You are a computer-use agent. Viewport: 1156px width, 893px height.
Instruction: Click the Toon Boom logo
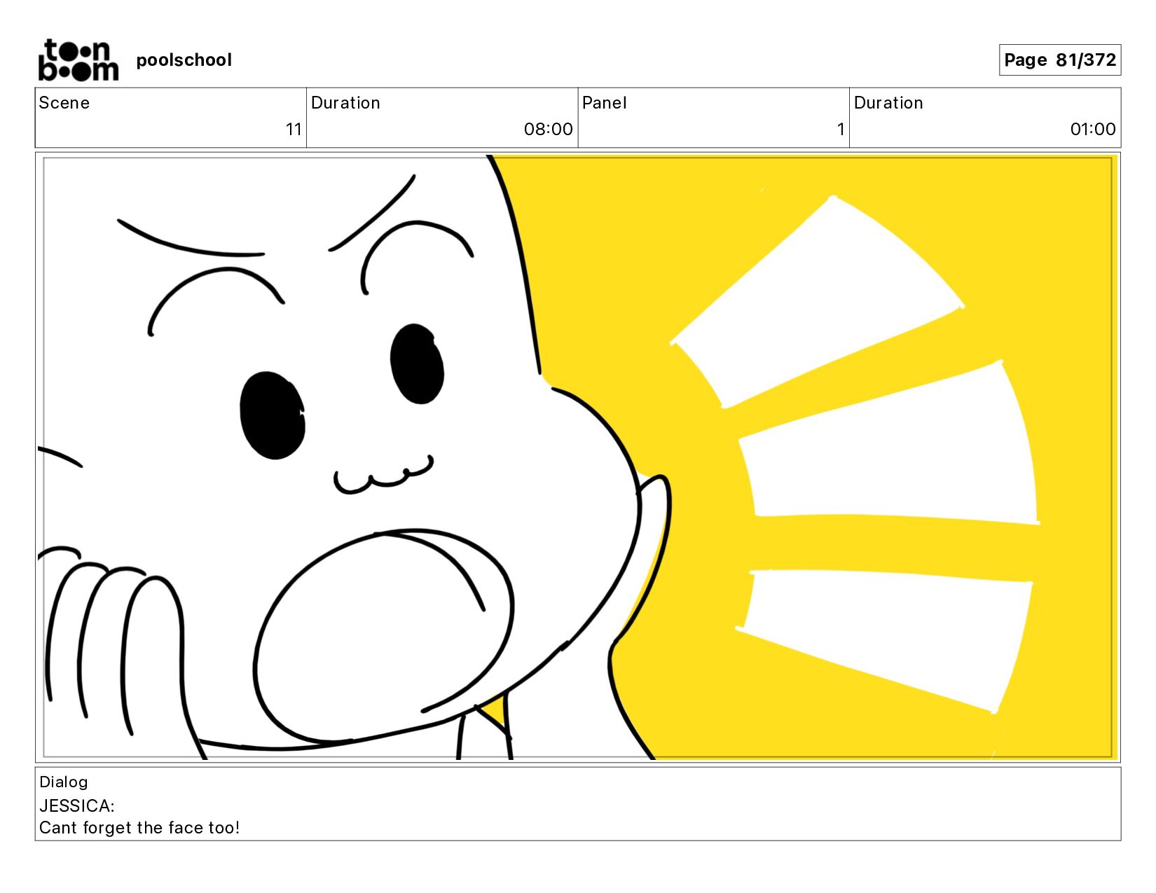[x=78, y=60]
